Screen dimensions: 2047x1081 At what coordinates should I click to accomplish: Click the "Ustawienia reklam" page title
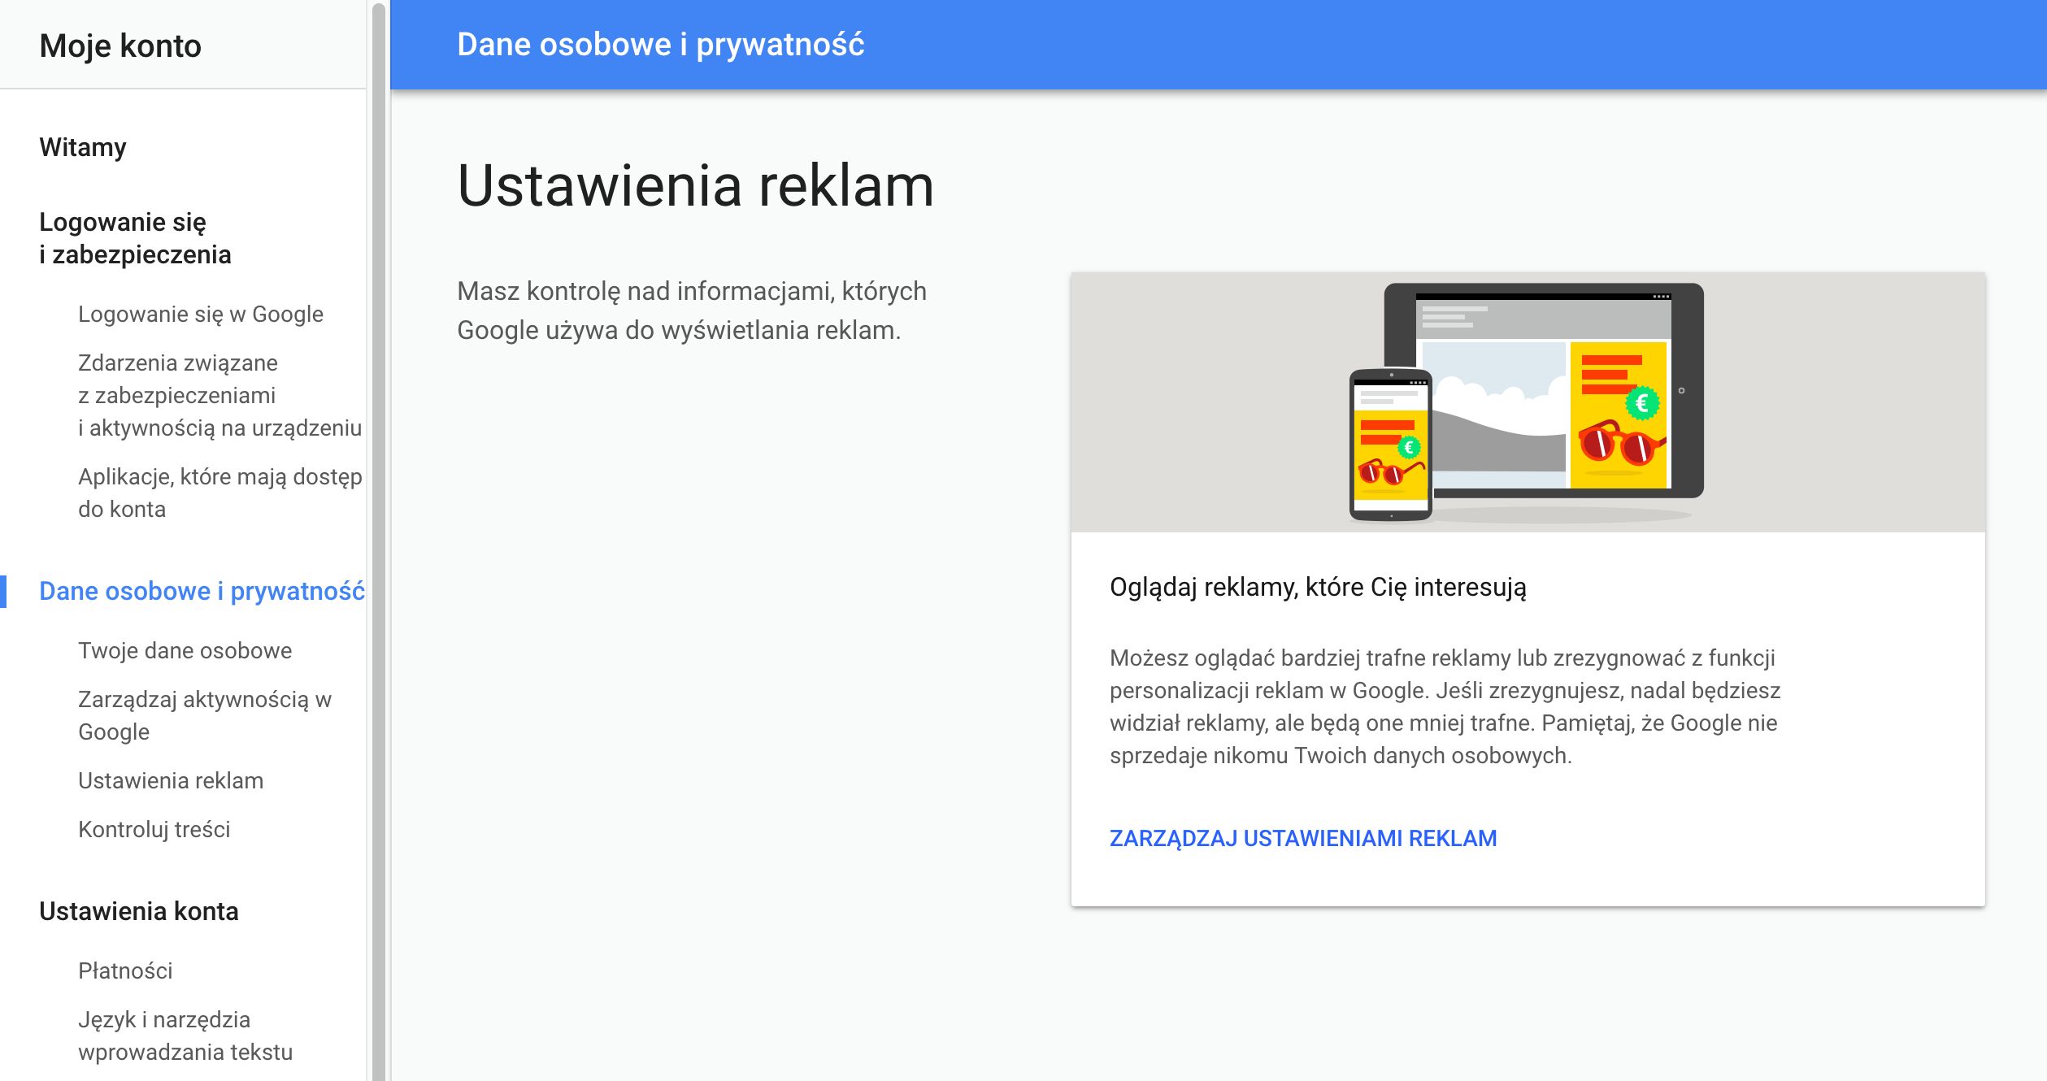(x=695, y=188)
